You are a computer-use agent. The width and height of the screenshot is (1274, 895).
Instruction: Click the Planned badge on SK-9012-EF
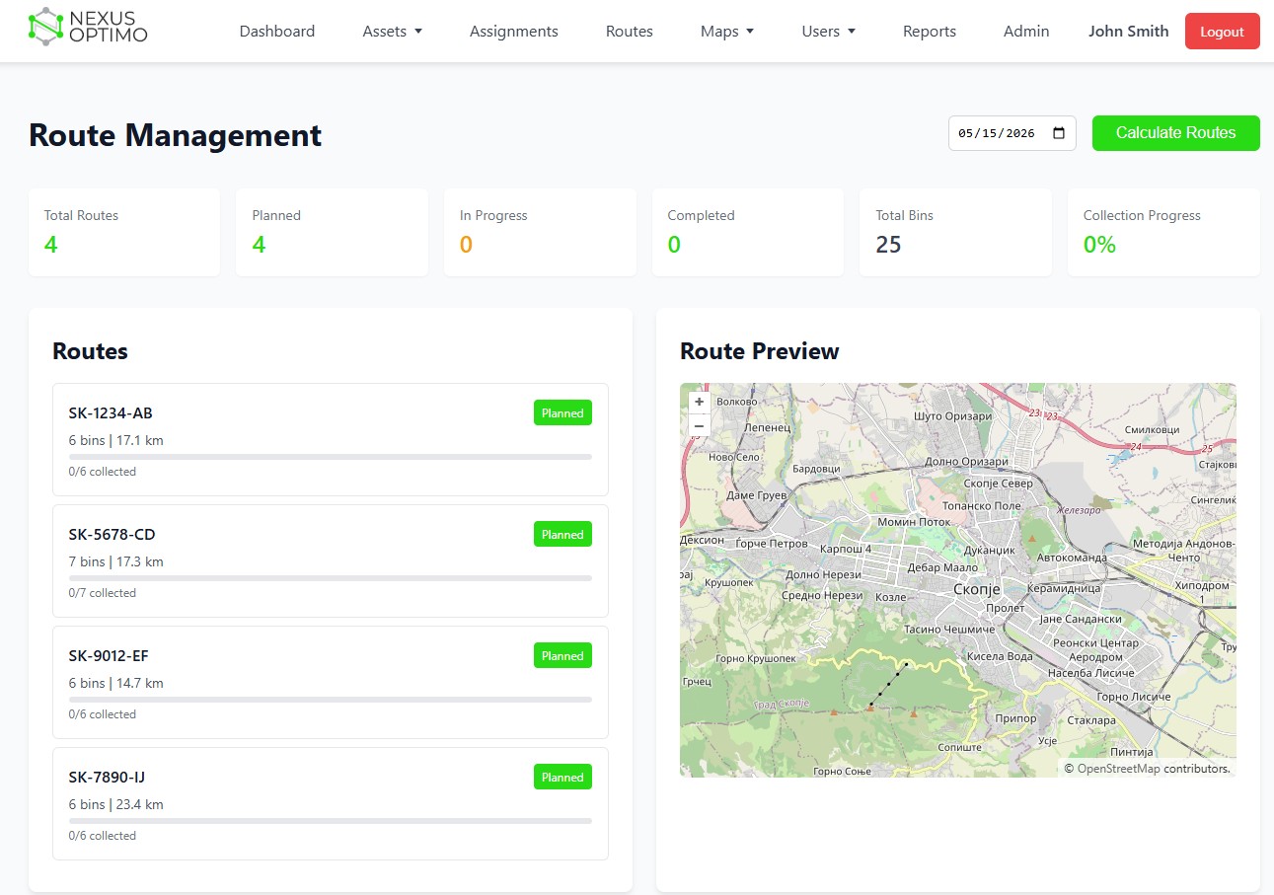coord(562,656)
